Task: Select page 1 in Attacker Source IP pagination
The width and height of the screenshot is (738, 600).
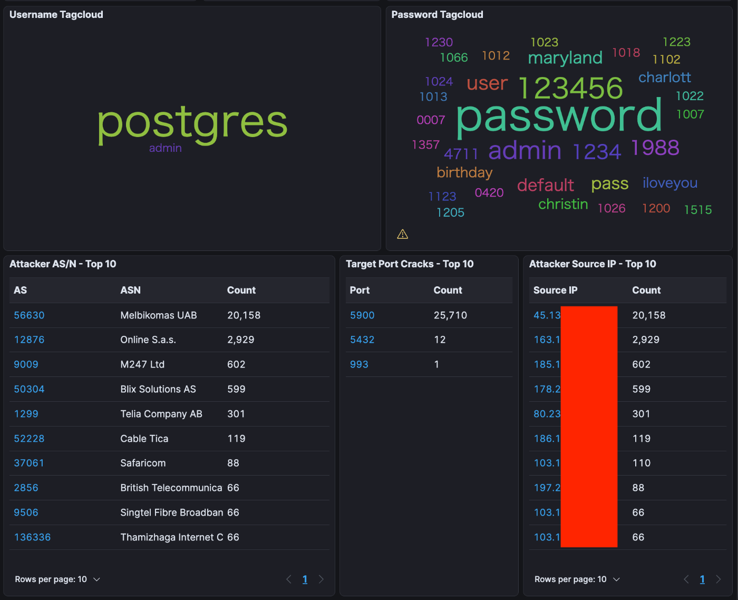Action: pyautogui.click(x=702, y=579)
